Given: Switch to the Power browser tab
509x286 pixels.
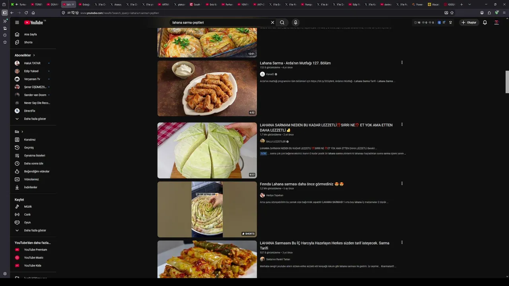Looking at the screenshot, I should pos(418,4).
